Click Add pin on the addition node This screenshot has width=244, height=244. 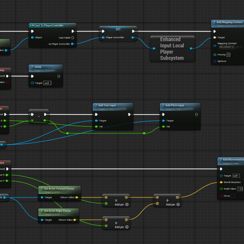(x=173, y=204)
